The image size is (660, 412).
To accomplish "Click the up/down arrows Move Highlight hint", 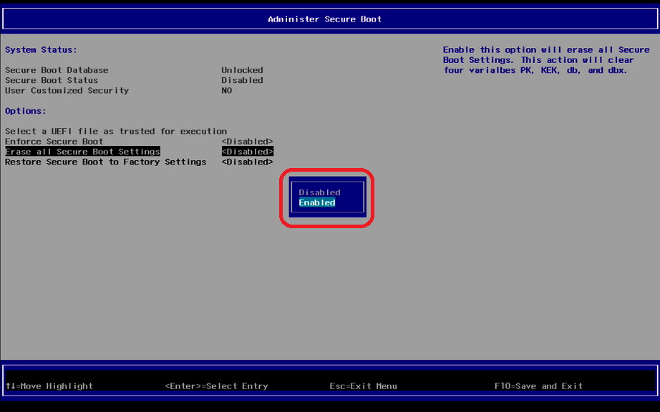I will (49, 386).
